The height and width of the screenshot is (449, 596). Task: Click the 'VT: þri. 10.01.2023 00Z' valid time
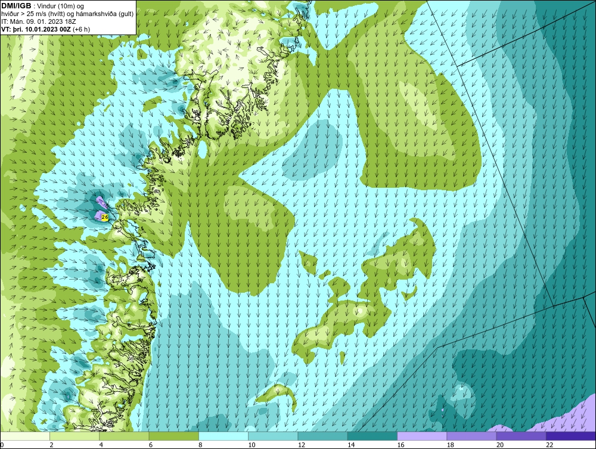36,29
